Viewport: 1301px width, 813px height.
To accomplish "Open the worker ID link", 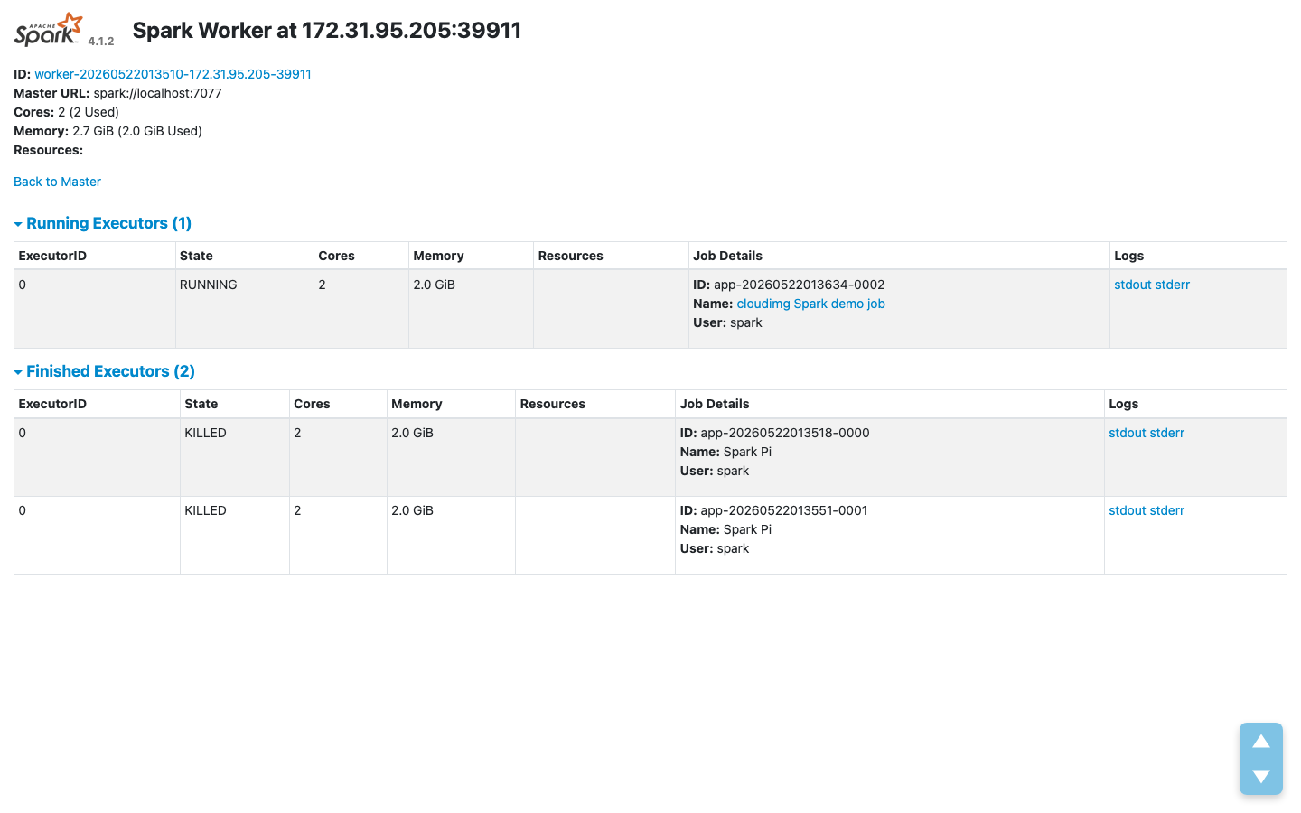I will point(173,74).
